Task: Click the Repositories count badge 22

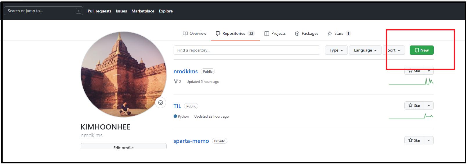Action: point(251,33)
